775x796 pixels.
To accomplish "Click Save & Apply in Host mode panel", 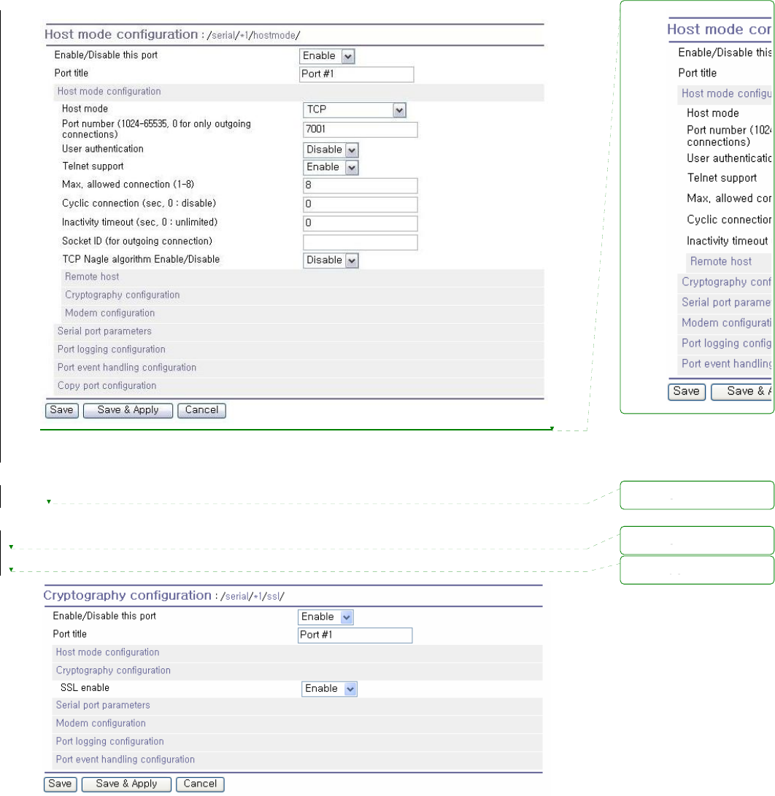I will tap(128, 410).
